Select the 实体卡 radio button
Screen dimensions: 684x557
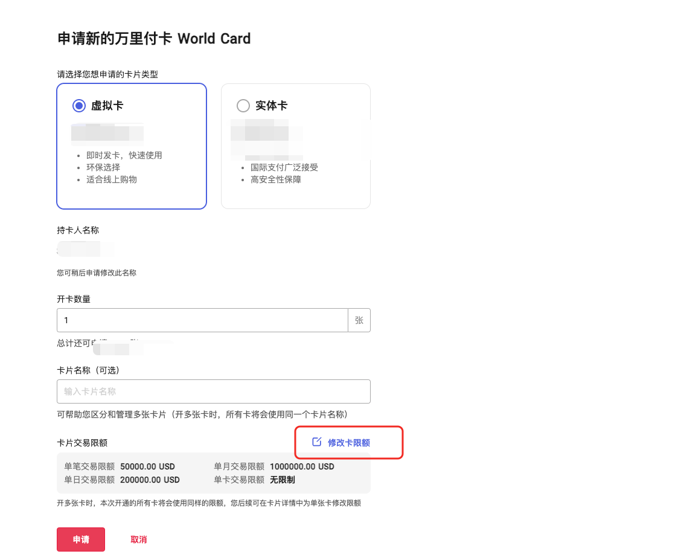point(243,105)
